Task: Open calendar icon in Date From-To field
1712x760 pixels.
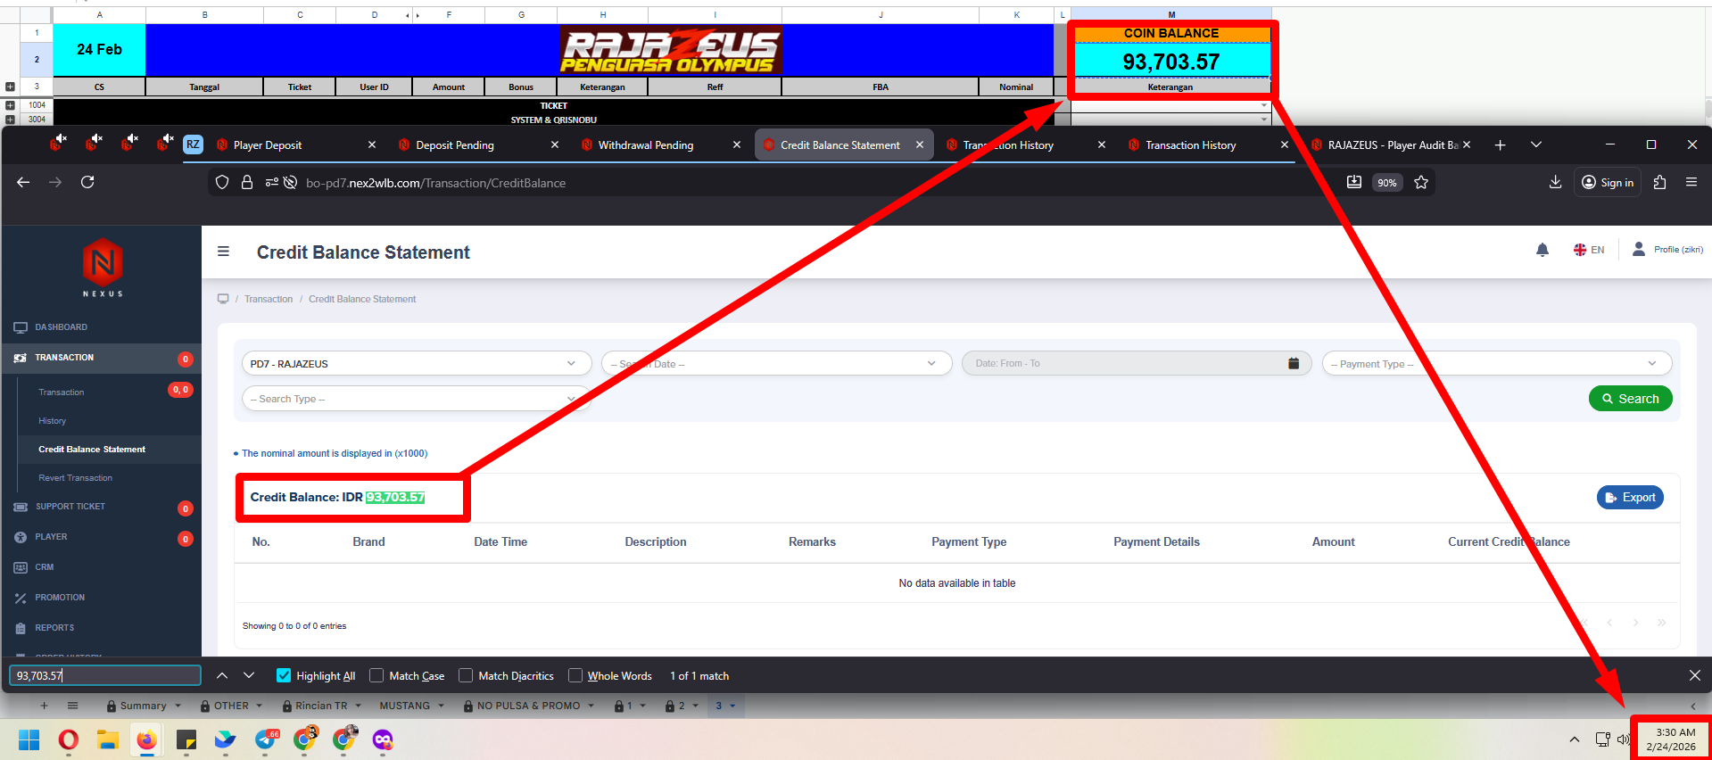Action: (x=1294, y=363)
